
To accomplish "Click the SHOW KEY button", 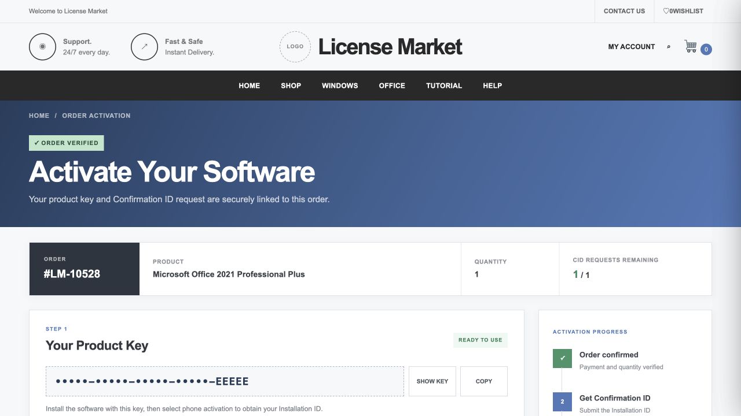I will (432, 381).
